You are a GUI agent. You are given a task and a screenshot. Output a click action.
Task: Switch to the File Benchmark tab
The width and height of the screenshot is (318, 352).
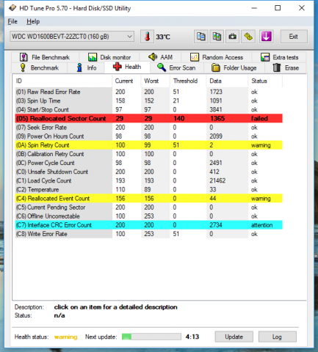click(45, 57)
